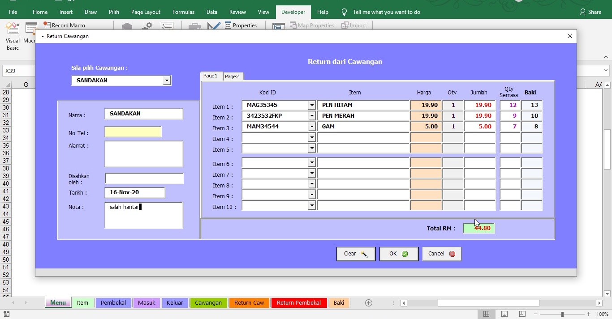Expand Kod ID dropdown for Item 10

coord(312,205)
